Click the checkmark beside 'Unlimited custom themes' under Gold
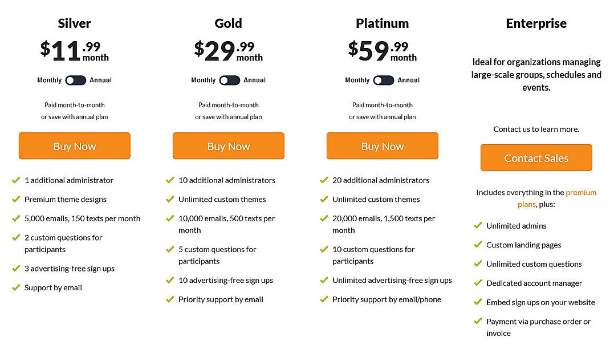This screenshot has height=353, width=610. (170, 199)
